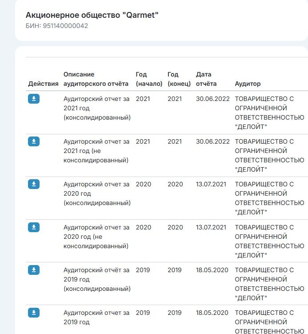
Task: Click start year 2019 in консолидированный 2019 row
Action: (x=143, y=270)
